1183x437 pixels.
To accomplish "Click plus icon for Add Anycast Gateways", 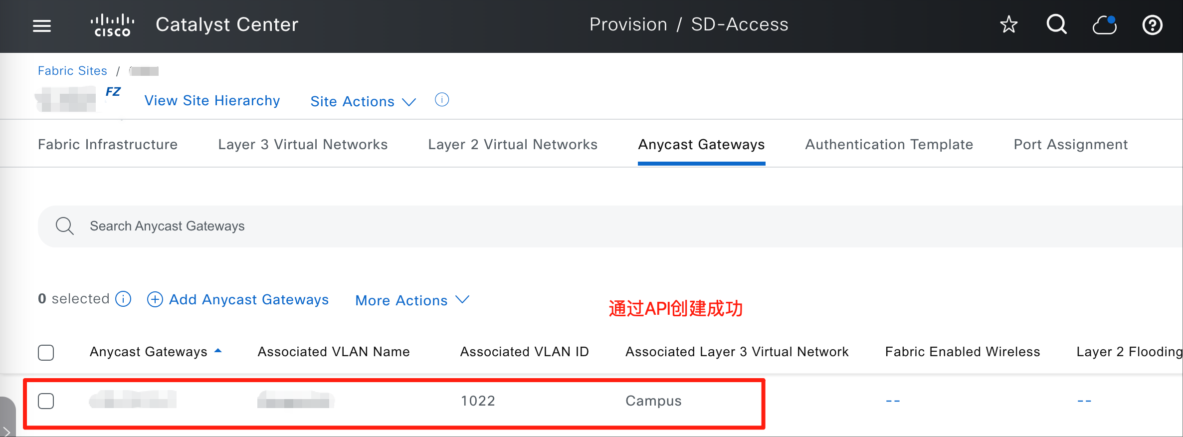I will [155, 299].
